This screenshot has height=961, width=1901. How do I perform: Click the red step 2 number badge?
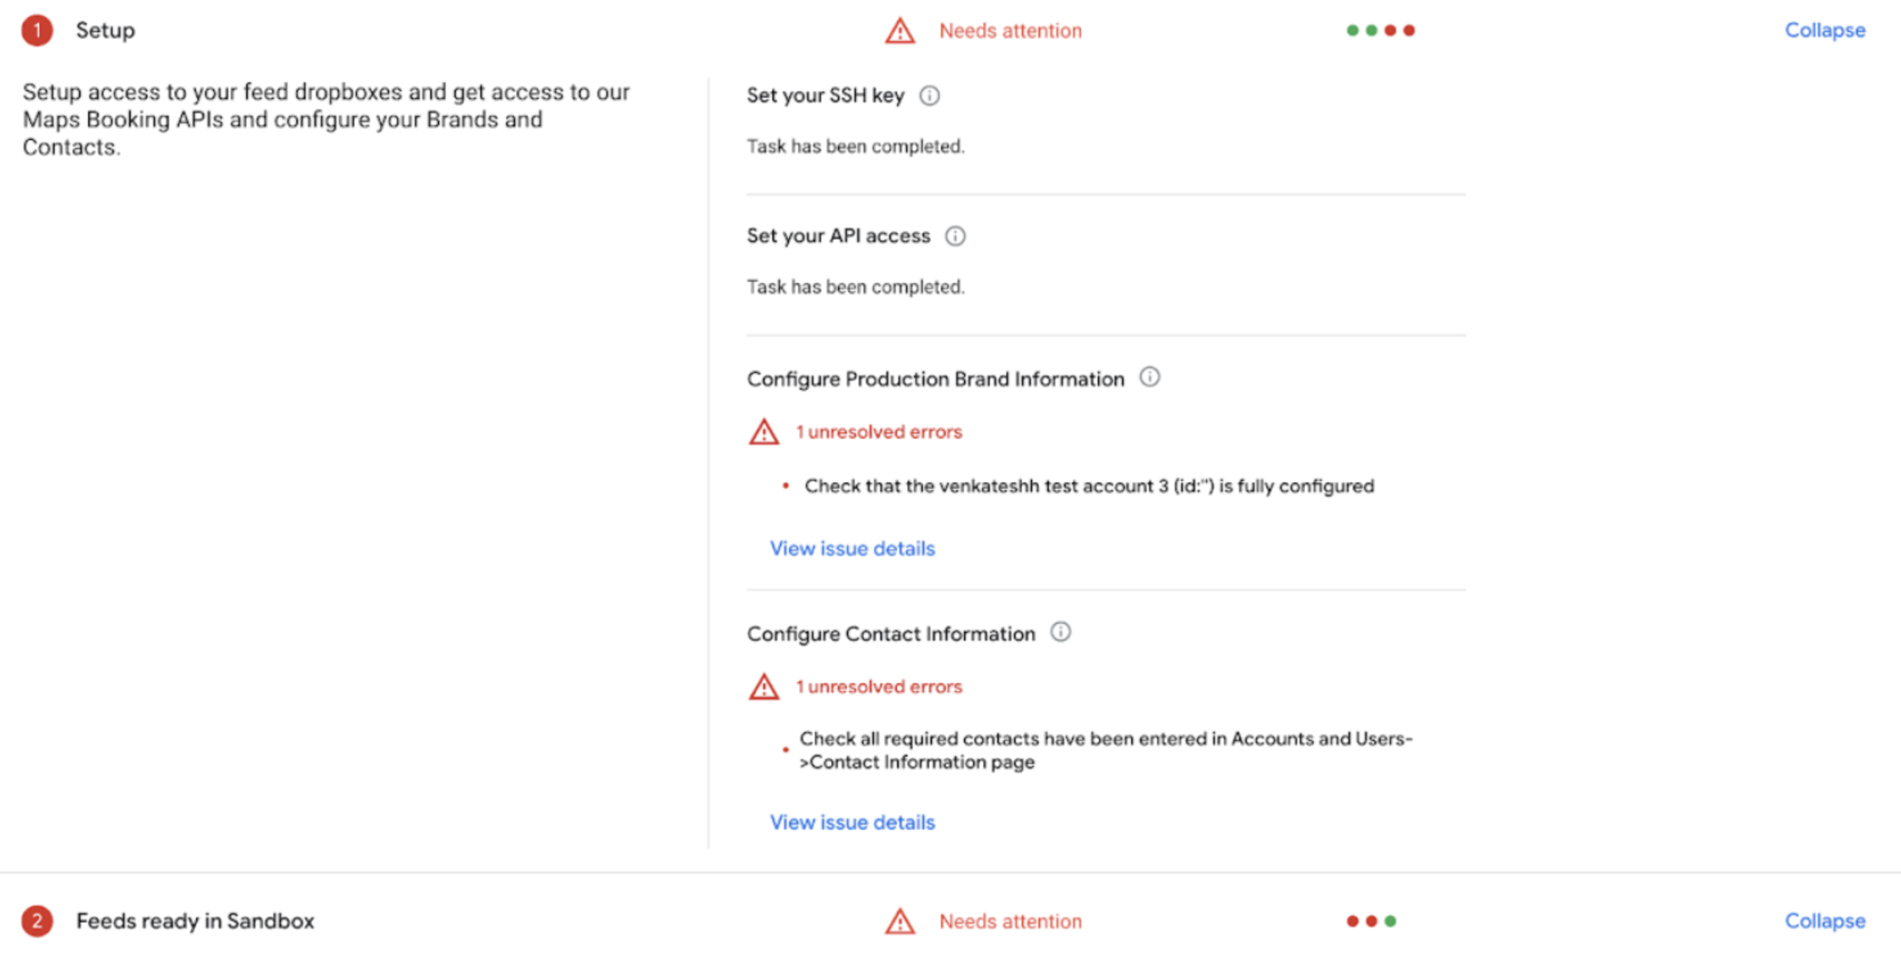tap(37, 921)
